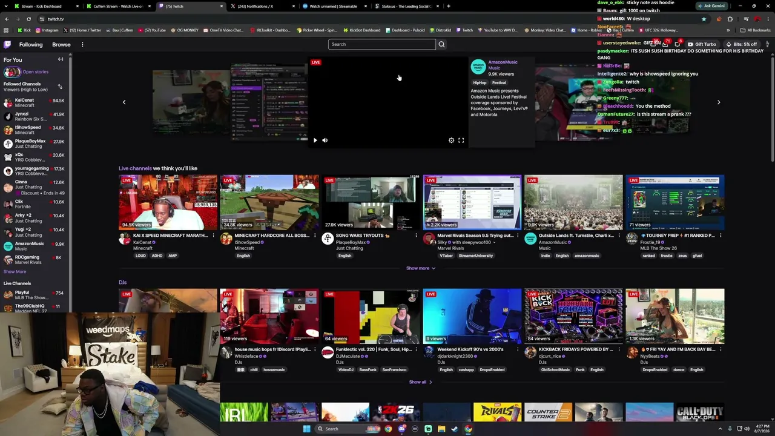The width and height of the screenshot is (775, 436).
Task: Click Ask Gemini button
Action: pyautogui.click(x=711, y=6)
